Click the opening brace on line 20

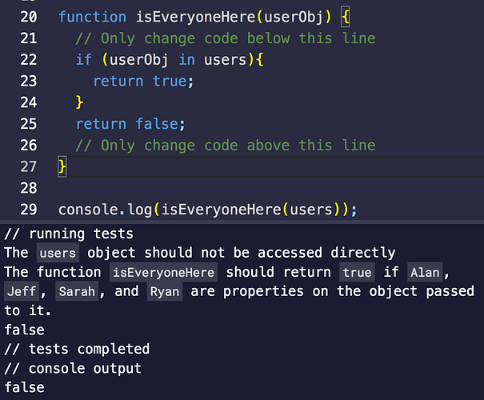point(346,17)
